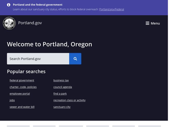The height and width of the screenshot is (127, 170).
Task: Click the City of Portland seal logo
Action: click(9, 23)
